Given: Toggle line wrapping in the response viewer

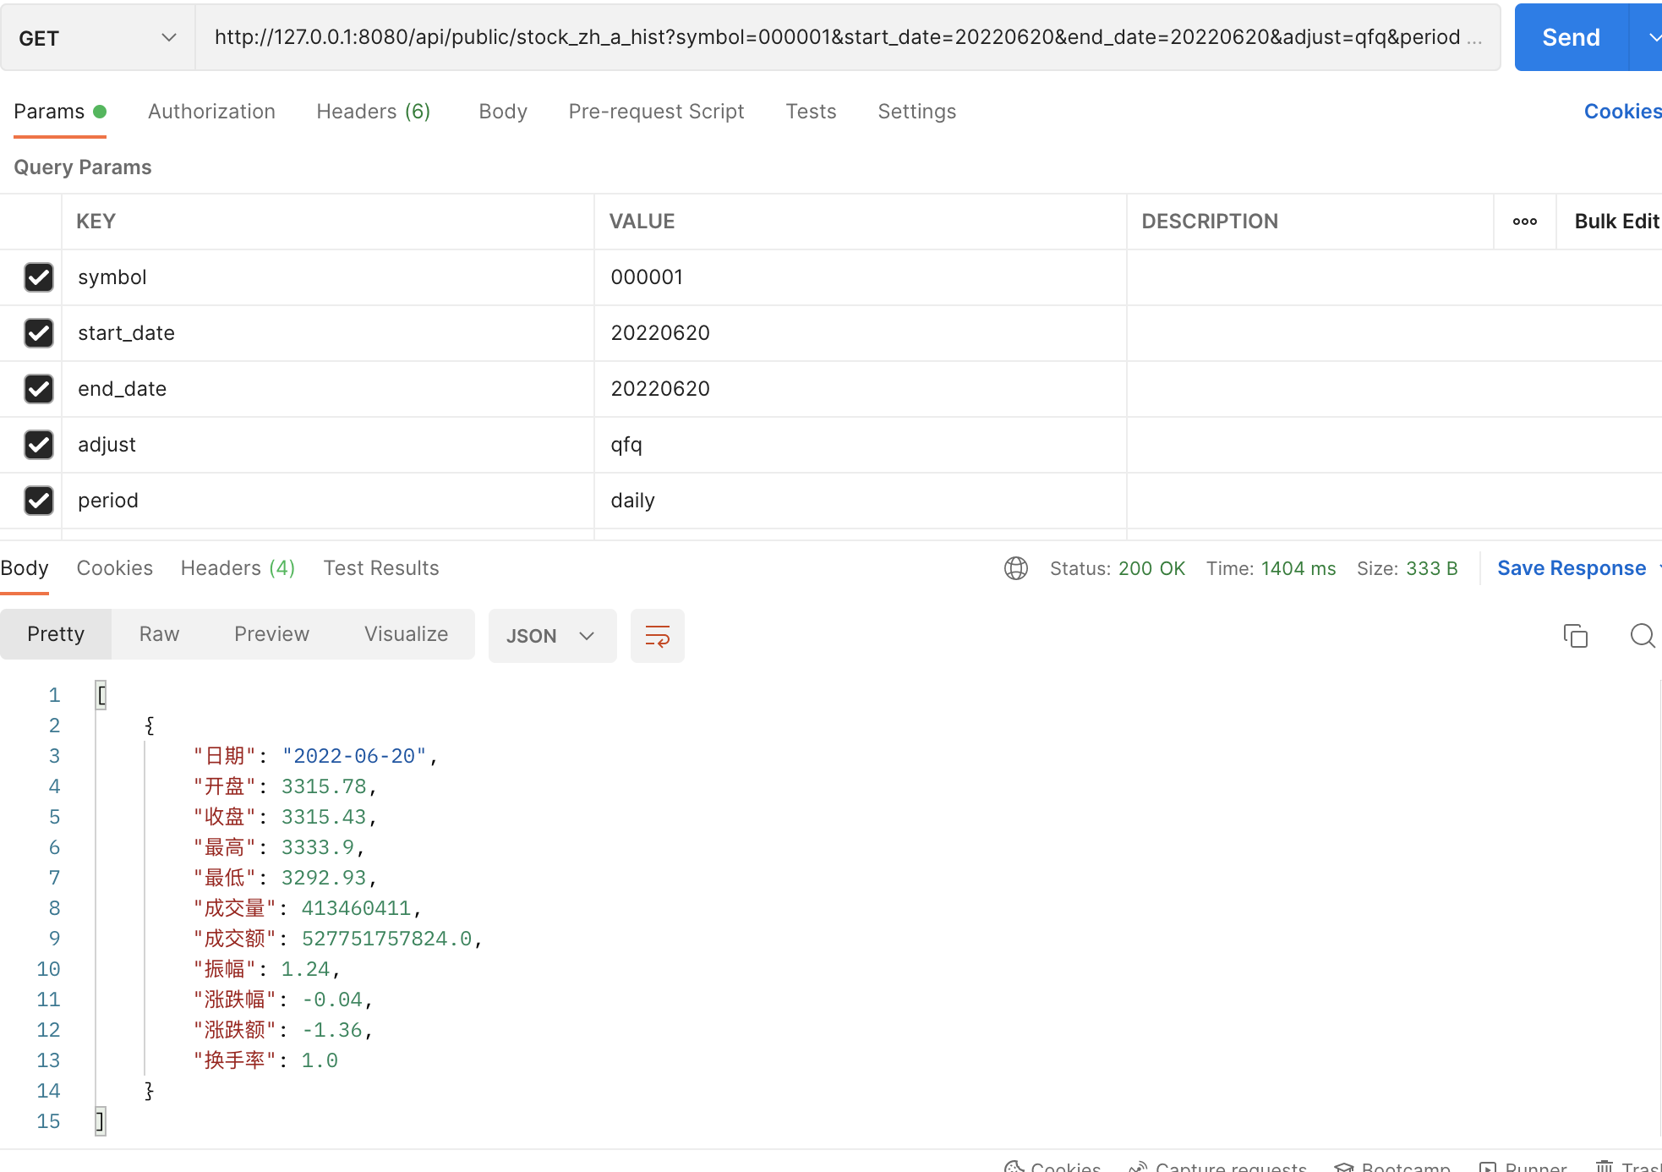Looking at the screenshot, I should (x=657, y=636).
